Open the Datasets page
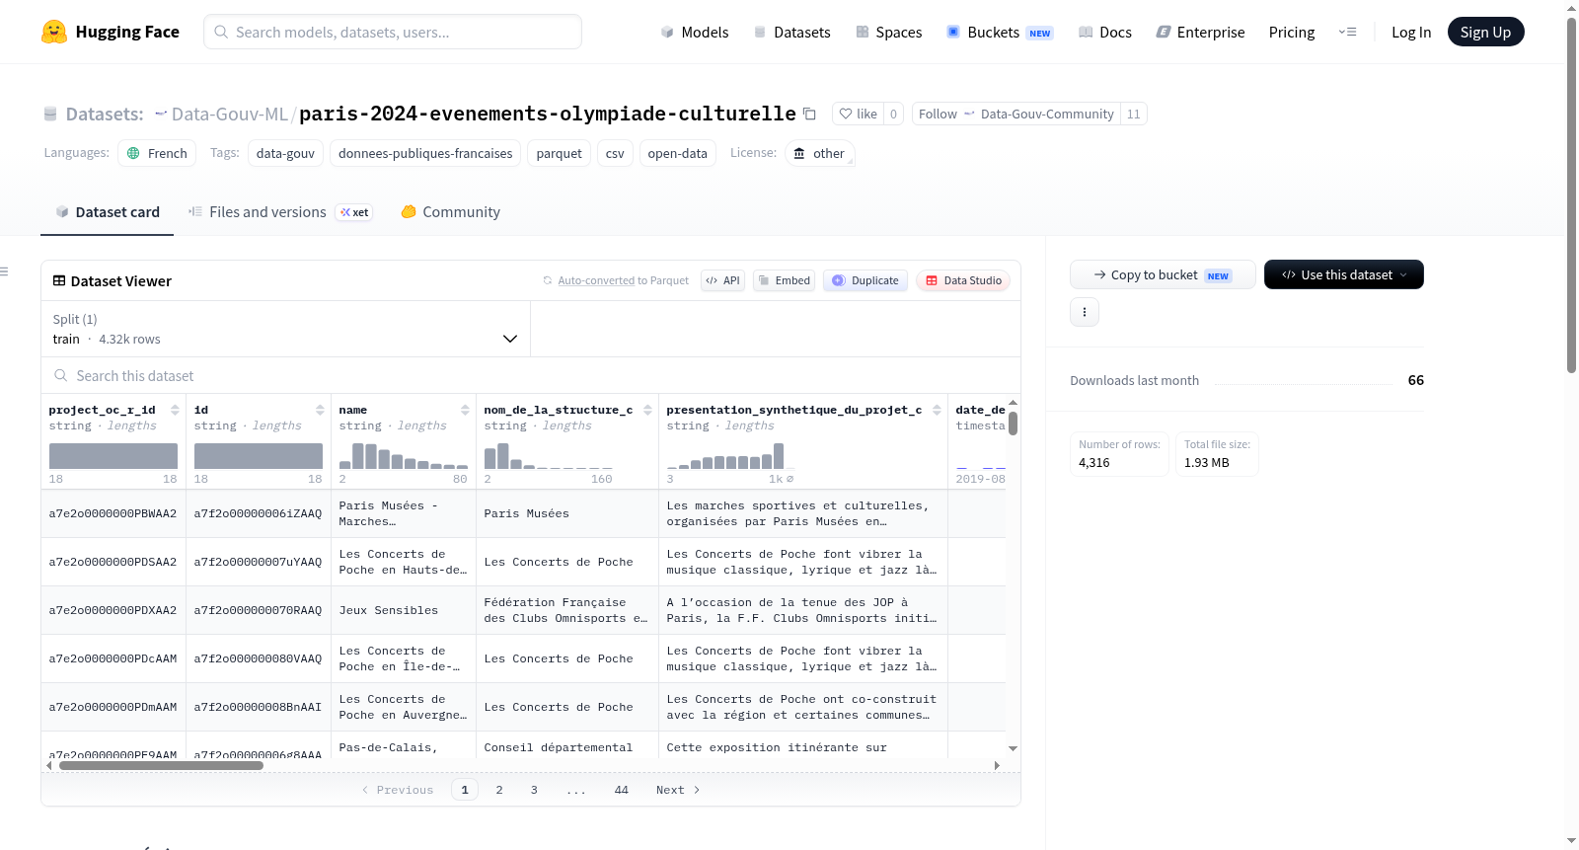 [791, 32]
